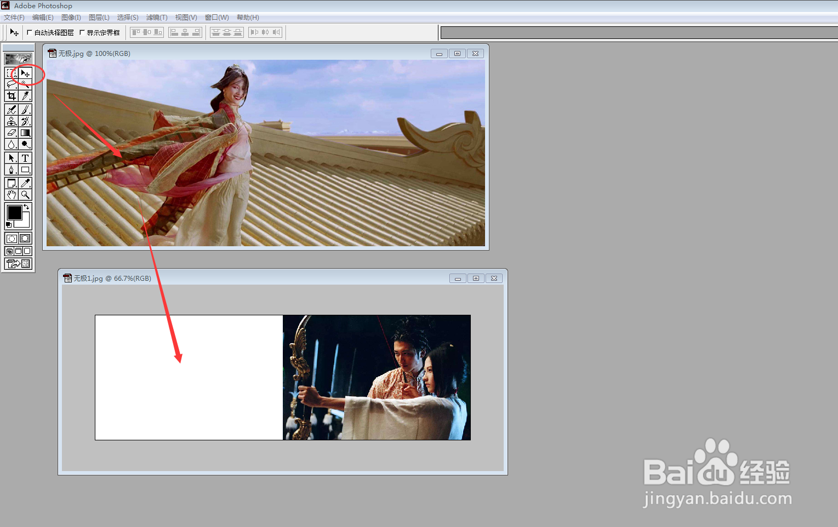Open the 文件(F) menu

coord(14,18)
